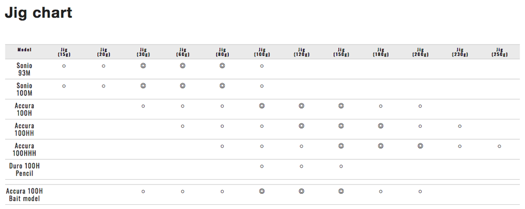Click small circle for Sonio 100M Jig 20g
This screenshot has height=209, width=525.
click(103, 86)
